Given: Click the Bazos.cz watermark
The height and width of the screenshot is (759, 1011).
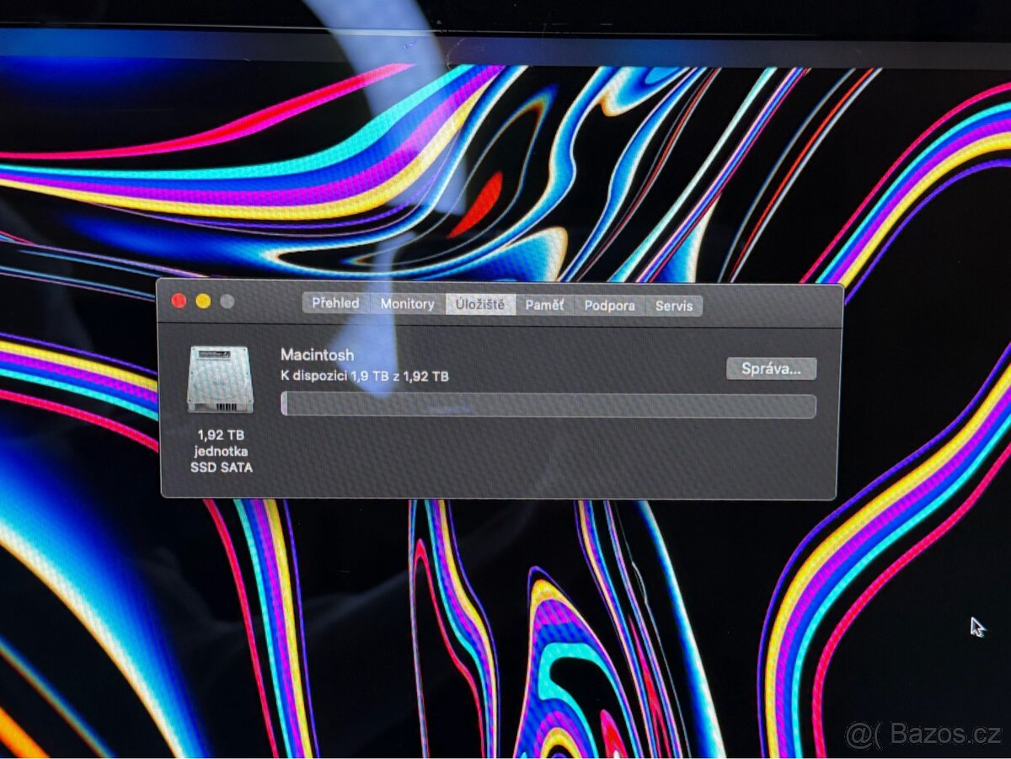Looking at the screenshot, I should coord(923,735).
